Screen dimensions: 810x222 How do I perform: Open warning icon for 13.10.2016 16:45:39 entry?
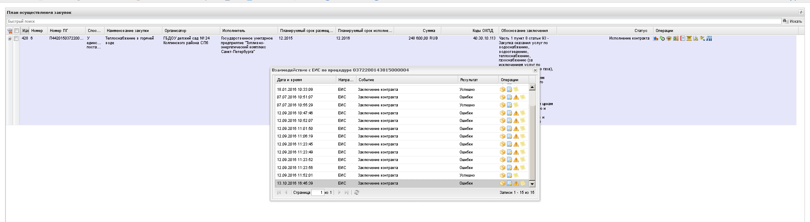tap(516, 183)
